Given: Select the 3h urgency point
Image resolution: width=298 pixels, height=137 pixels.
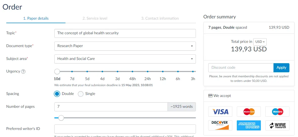Looking at the screenshot, I should (x=193, y=72).
